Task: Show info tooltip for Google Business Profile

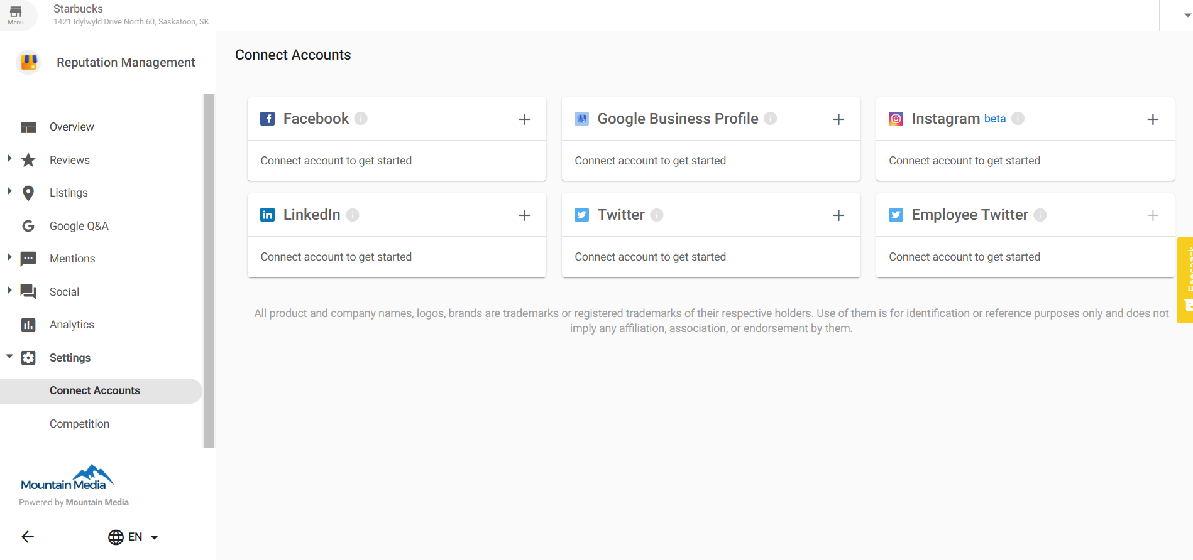Action: click(x=771, y=118)
